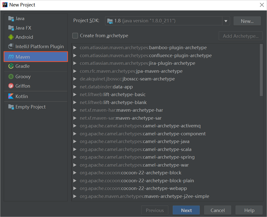The image size is (267, 217).
Task: Click the Android robot icon
Action: coord(11,37)
